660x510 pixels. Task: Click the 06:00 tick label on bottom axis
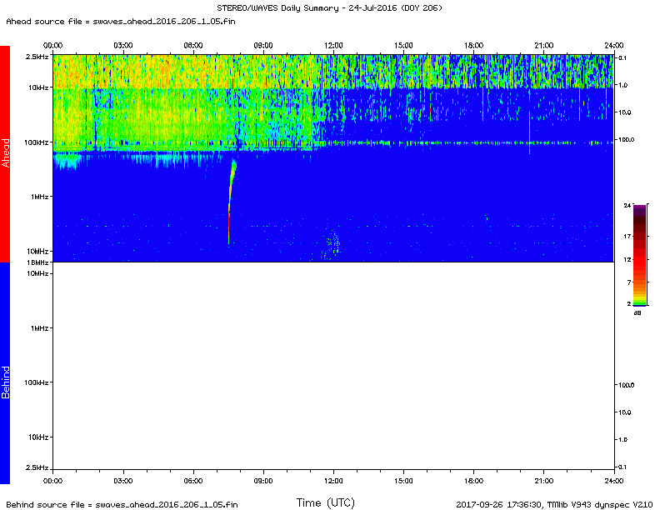point(193,481)
